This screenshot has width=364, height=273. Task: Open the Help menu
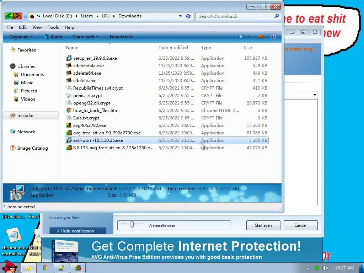coord(69,27)
